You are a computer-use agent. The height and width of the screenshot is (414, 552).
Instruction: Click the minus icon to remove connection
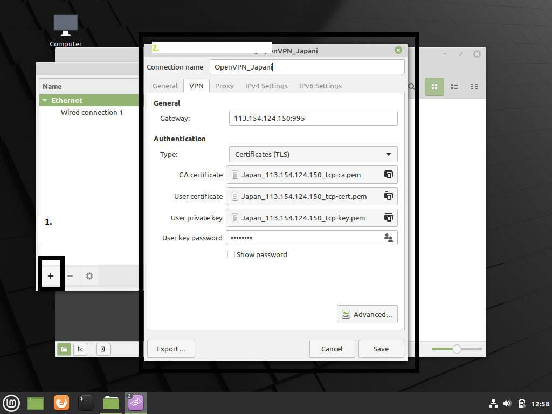point(70,276)
